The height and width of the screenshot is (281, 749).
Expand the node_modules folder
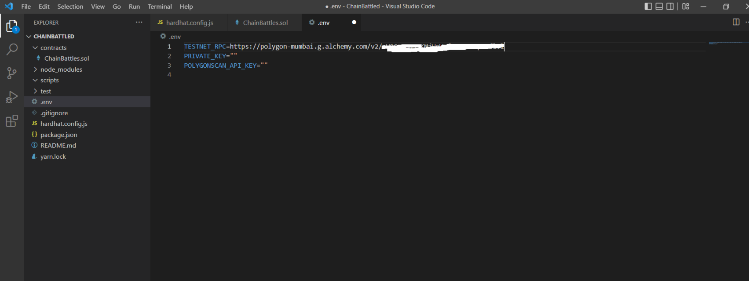[x=61, y=69]
